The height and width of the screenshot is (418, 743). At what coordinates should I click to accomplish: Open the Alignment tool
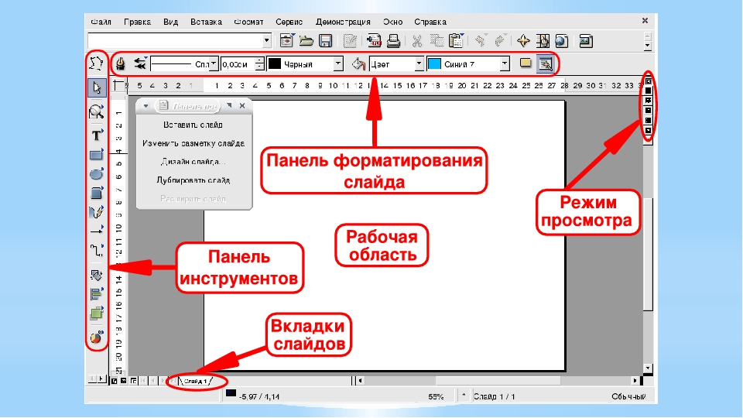[x=97, y=294]
